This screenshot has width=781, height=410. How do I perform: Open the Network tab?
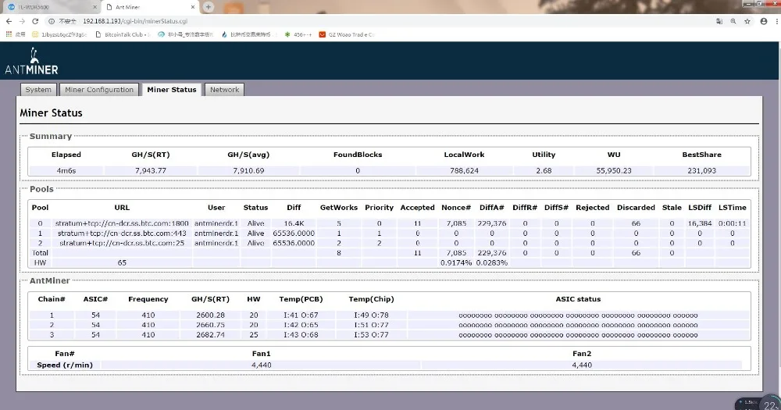coord(224,90)
